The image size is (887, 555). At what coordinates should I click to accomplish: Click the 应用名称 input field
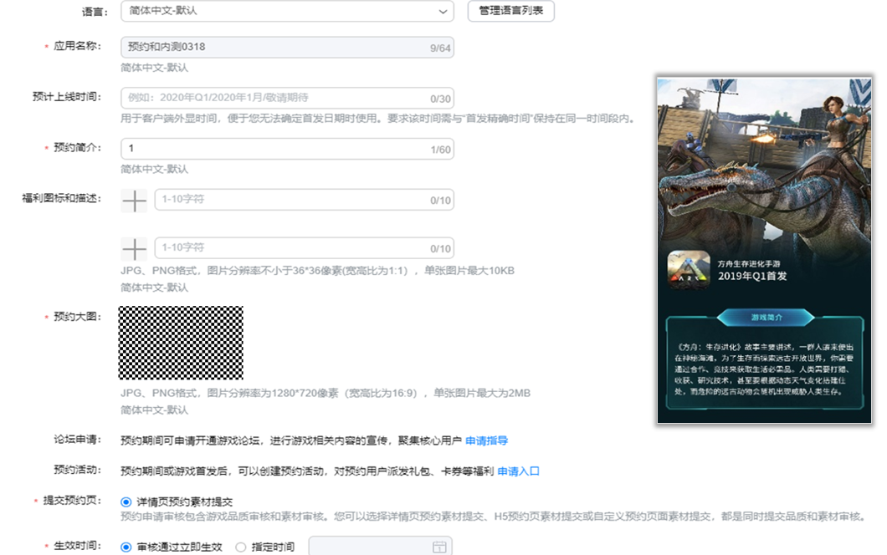(x=287, y=48)
